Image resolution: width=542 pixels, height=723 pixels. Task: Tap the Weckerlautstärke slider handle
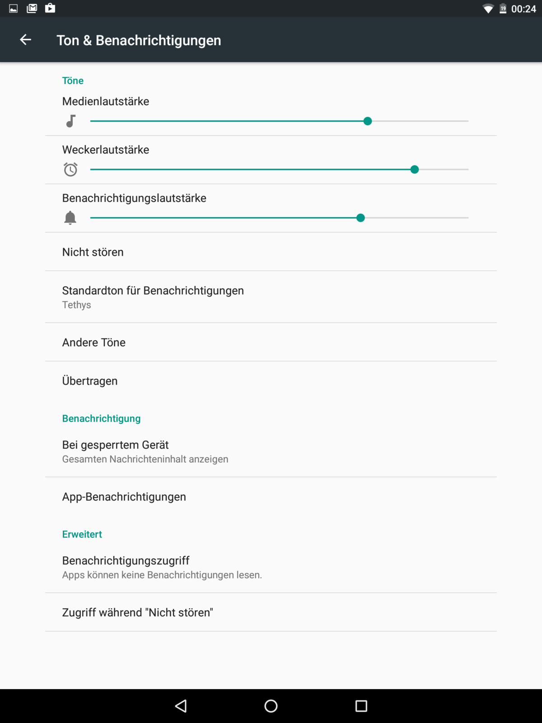415,169
